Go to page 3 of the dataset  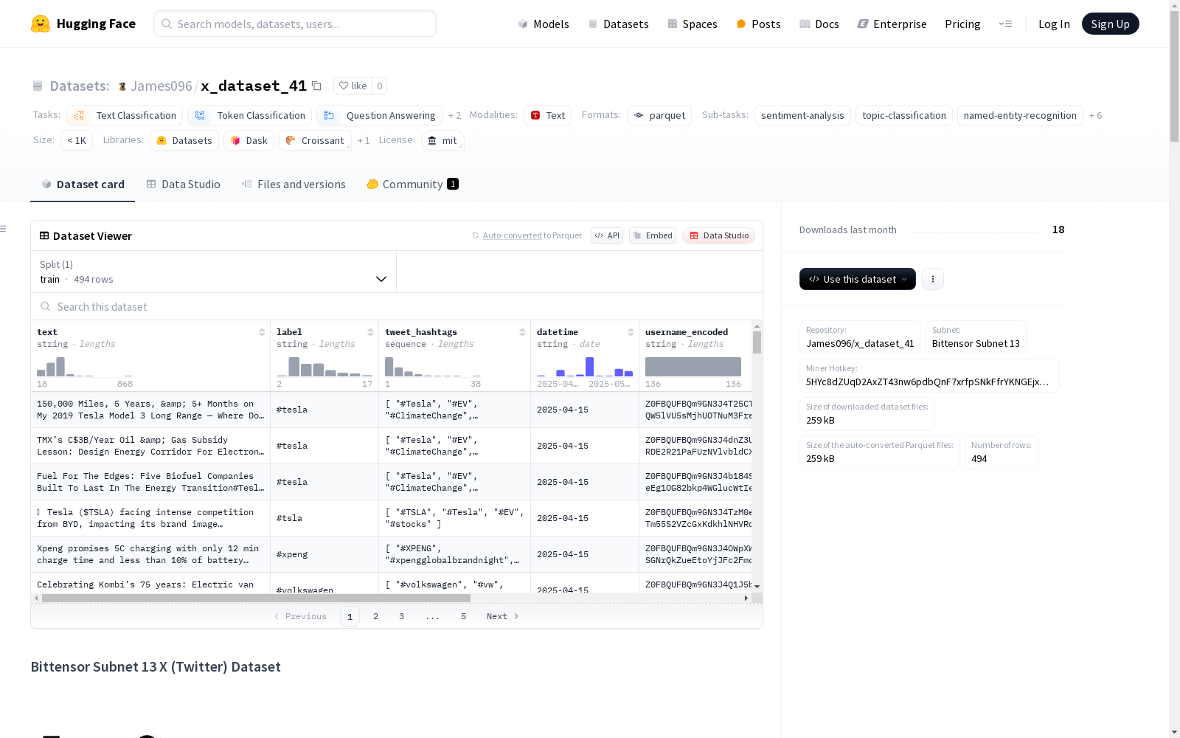tap(401, 616)
